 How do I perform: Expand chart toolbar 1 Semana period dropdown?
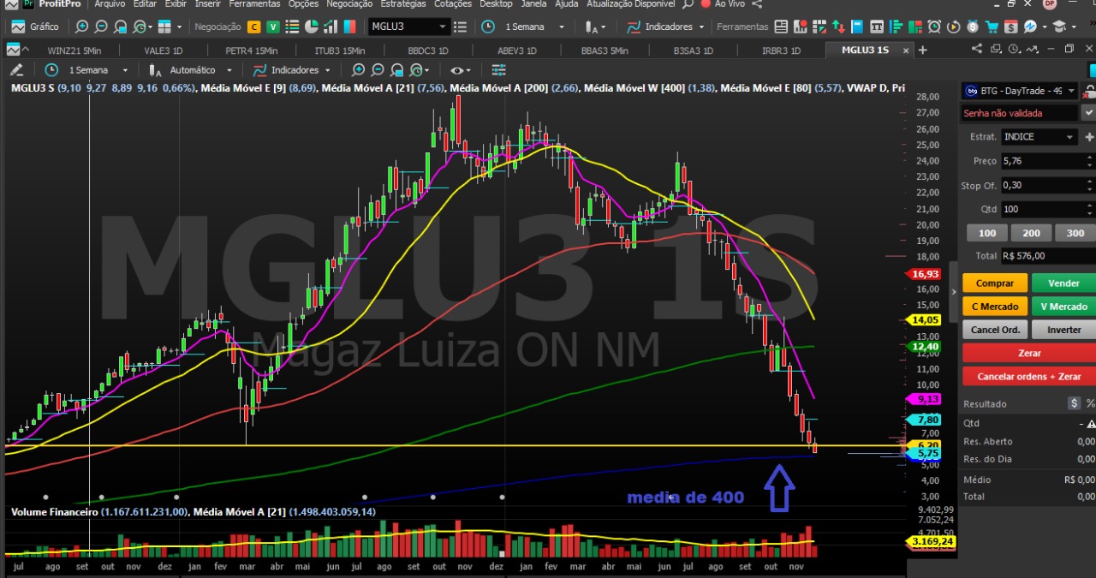click(125, 70)
